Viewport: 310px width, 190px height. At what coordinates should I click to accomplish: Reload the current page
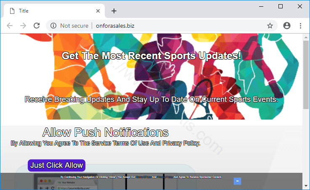tap(37, 26)
